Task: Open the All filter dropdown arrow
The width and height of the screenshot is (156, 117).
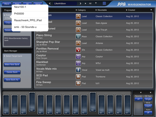Action: (96, 3)
